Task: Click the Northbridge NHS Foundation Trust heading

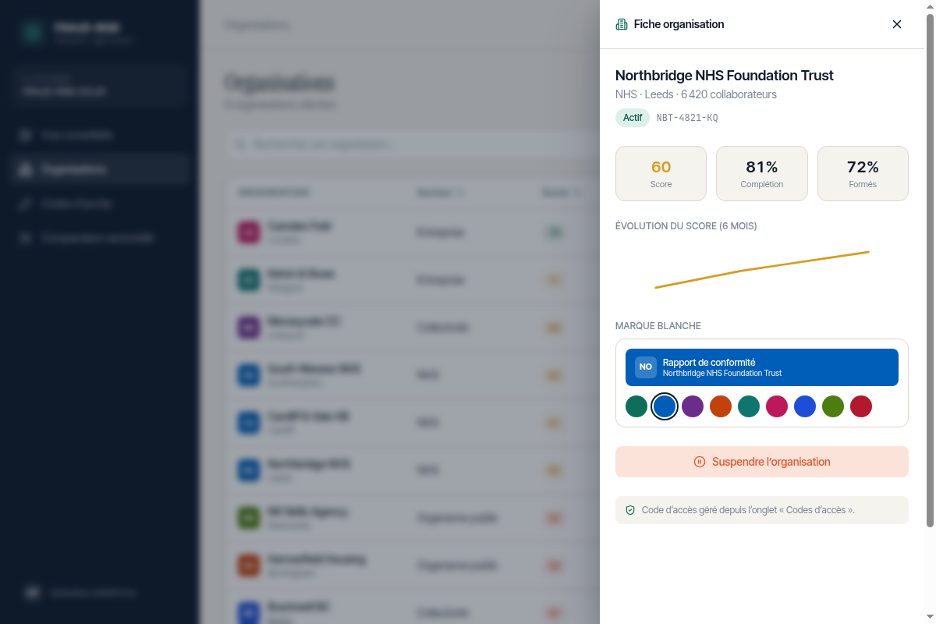Action: 725,76
